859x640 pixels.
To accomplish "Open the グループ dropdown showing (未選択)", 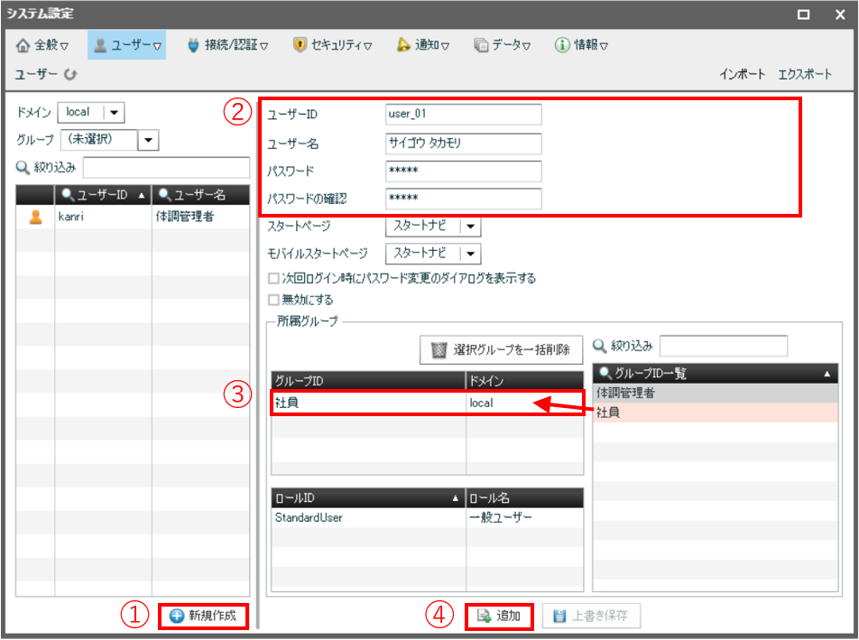I will tap(149, 139).
